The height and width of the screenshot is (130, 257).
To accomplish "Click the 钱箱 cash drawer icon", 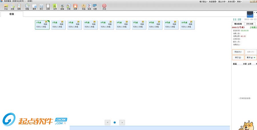I will pyautogui.click(x=62, y=7).
